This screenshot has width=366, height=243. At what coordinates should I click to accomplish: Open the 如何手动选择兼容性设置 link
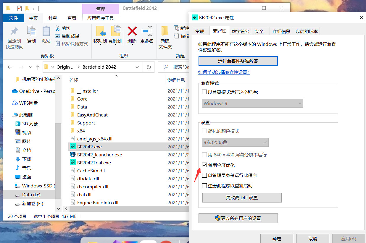(224, 72)
